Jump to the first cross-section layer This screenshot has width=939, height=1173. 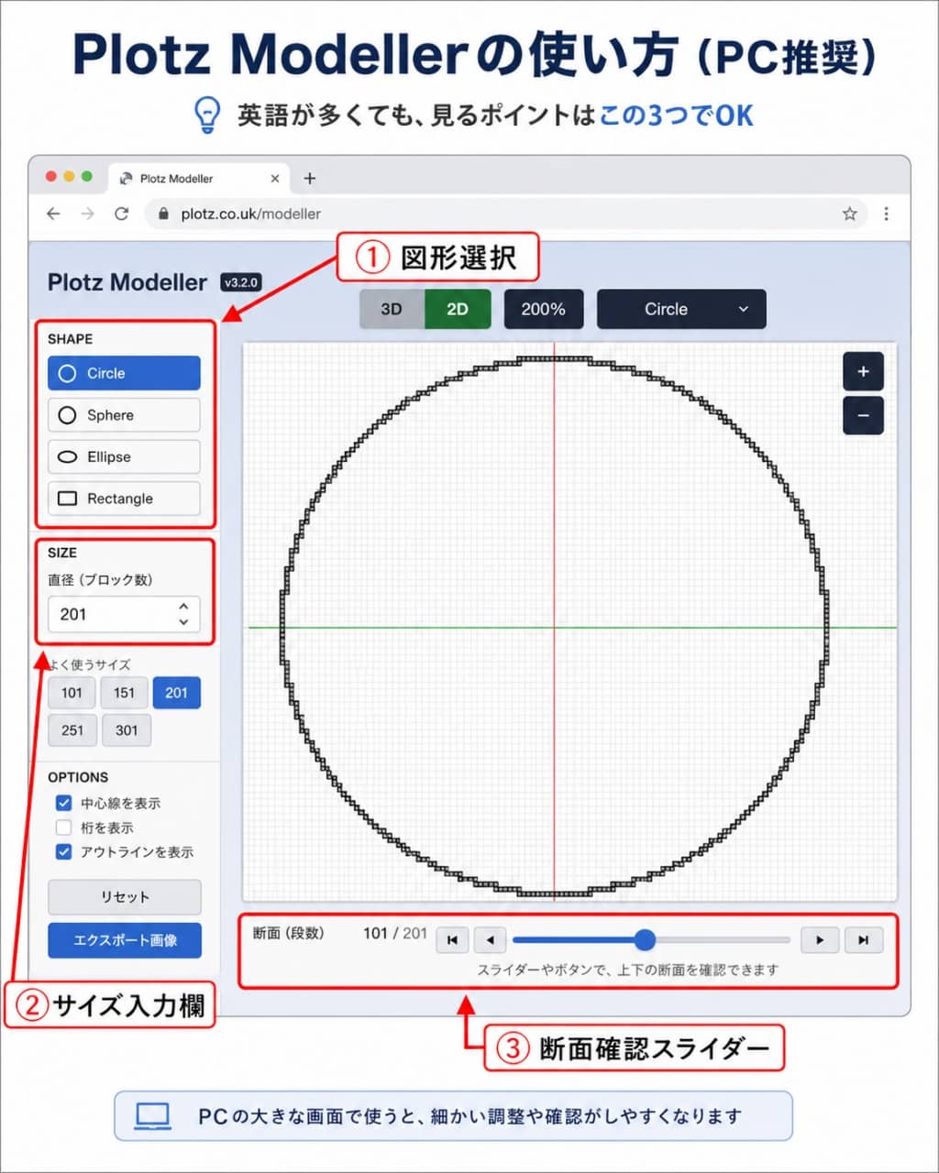(452, 940)
